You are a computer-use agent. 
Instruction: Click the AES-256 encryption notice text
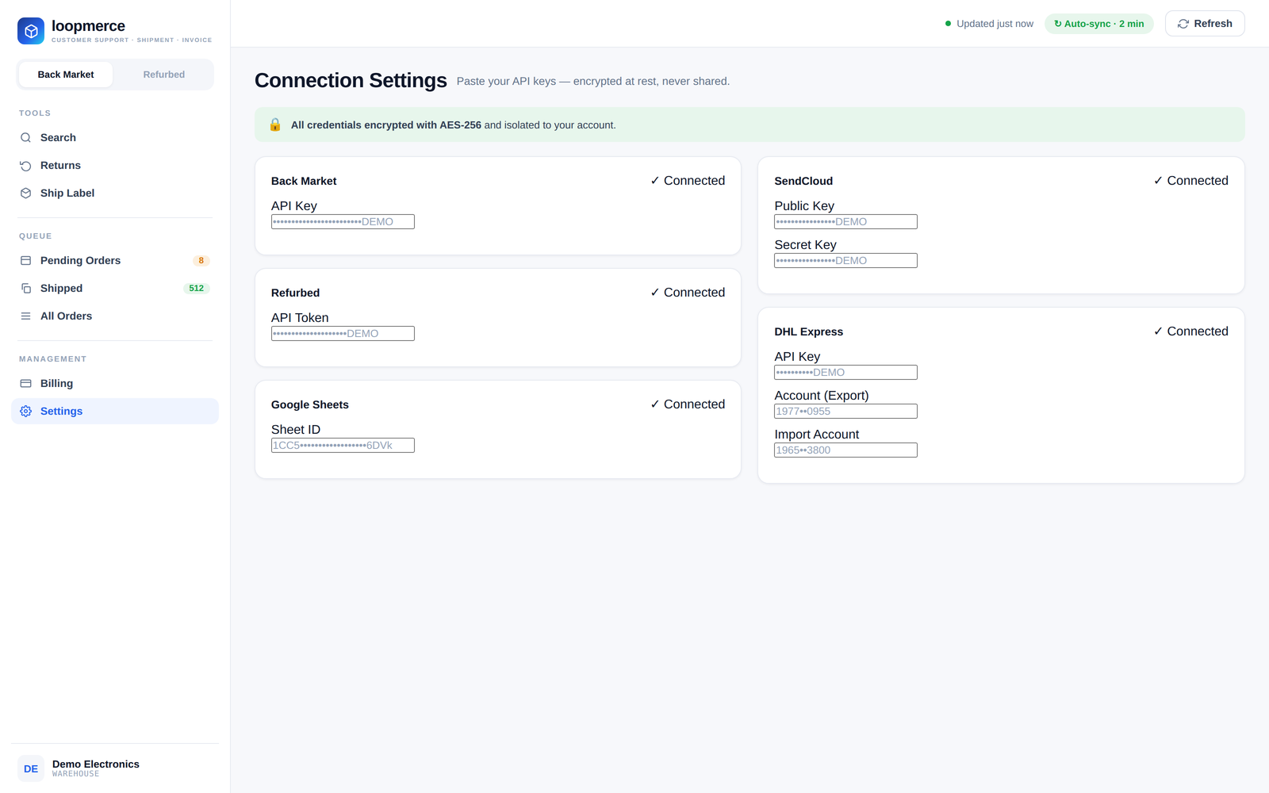[x=453, y=125]
